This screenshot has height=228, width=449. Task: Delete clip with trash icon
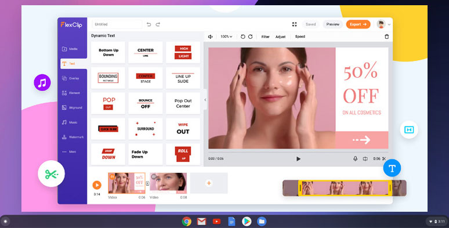[387, 37]
